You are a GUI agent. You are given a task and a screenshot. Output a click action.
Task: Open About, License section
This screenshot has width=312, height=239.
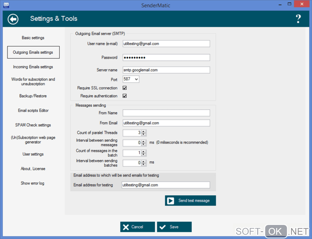tap(33, 169)
